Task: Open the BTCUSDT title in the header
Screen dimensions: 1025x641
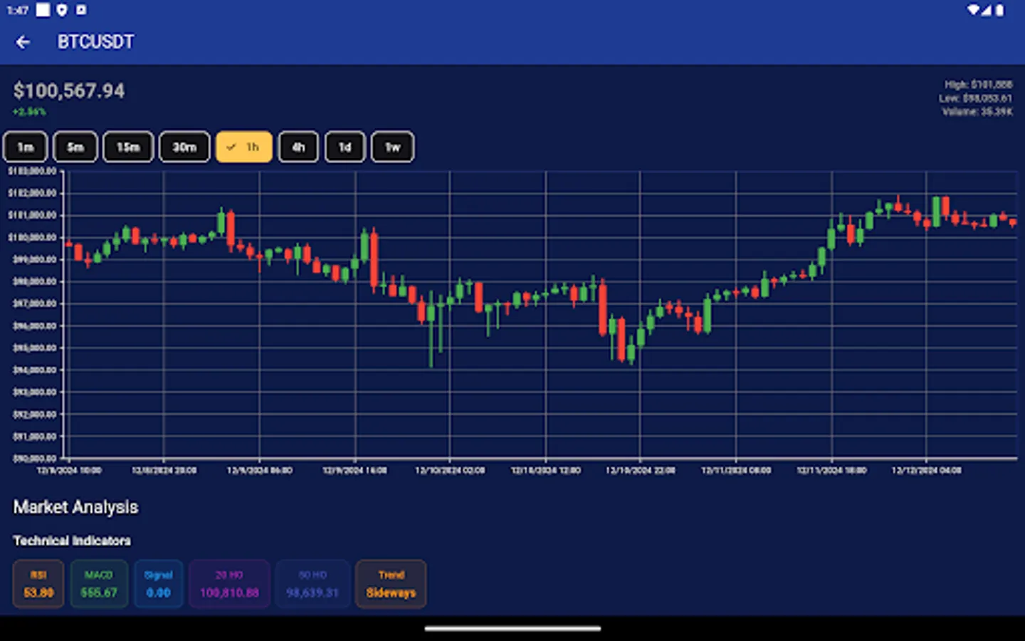Action: pyautogui.click(x=96, y=41)
